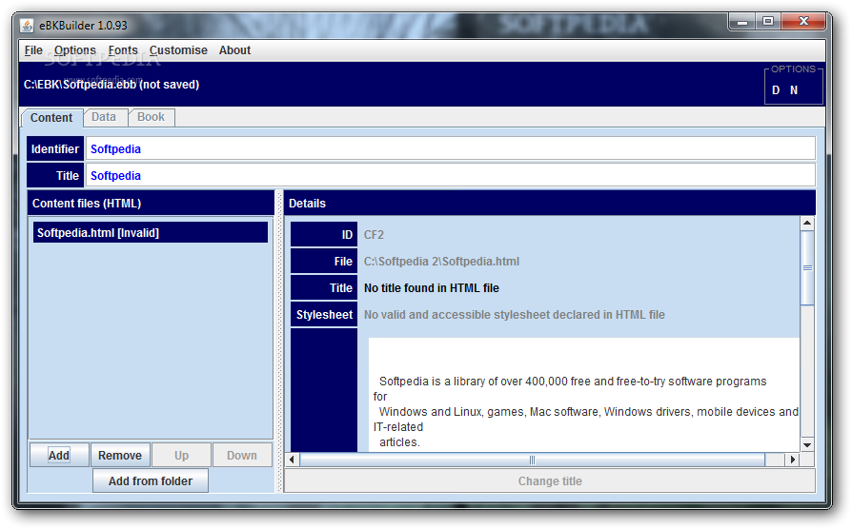Viewport: 852px width, 529px height.
Task: Click the horizontal scrollbar thumb in Details
Action: tap(532, 460)
